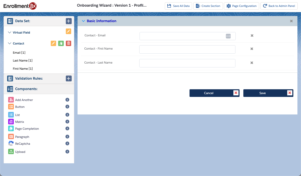Screen dimensions: 301x176
Task: Select the Matrix component icon
Action: [x=11, y=122]
